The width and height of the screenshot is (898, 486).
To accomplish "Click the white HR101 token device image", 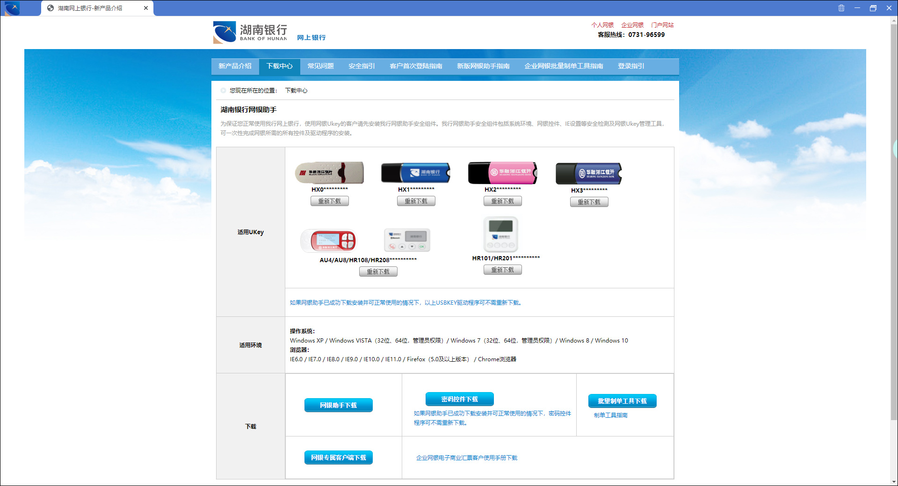I will pos(501,235).
